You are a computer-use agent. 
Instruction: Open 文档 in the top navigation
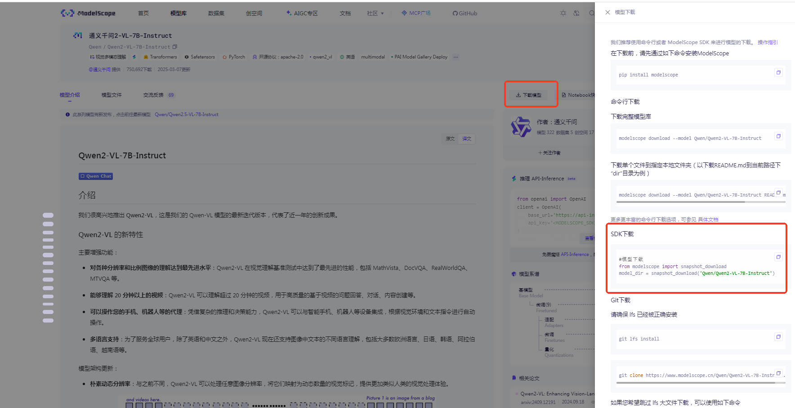pyautogui.click(x=345, y=13)
